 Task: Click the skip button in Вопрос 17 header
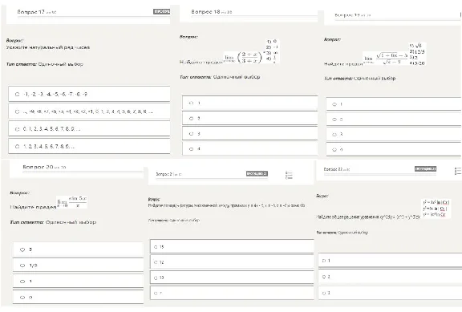(x=161, y=11)
